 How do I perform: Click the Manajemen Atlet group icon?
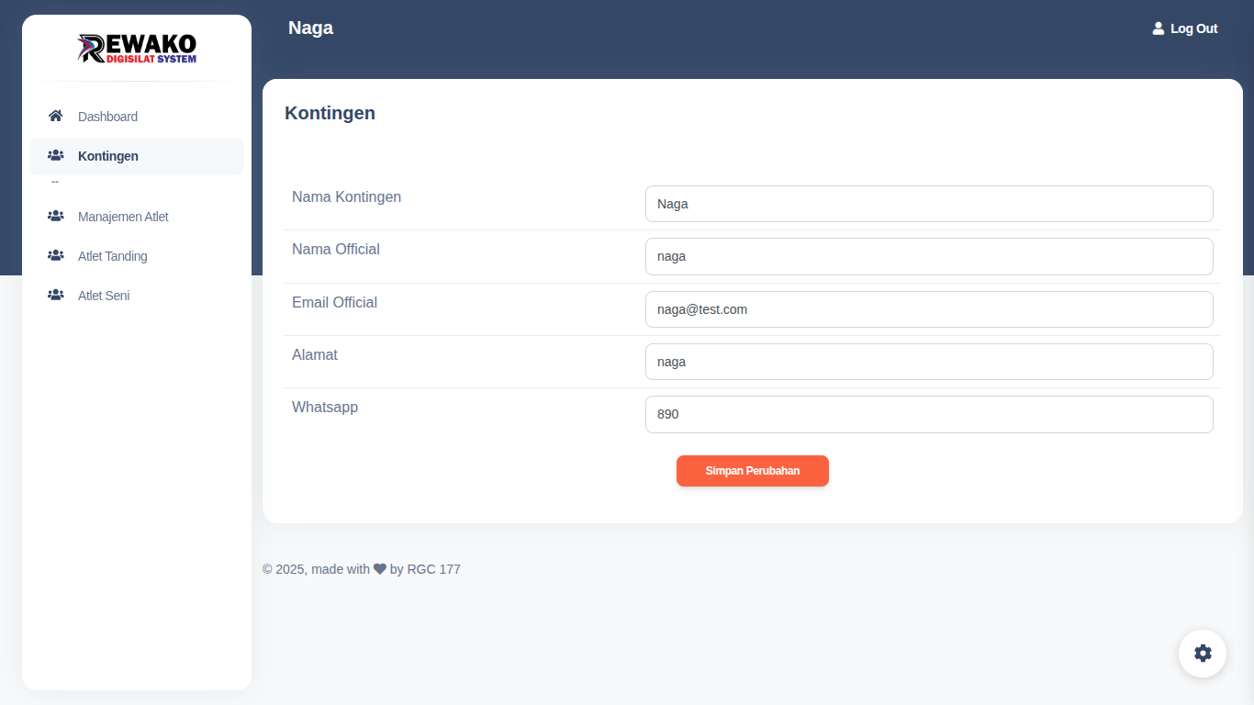point(55,217)
